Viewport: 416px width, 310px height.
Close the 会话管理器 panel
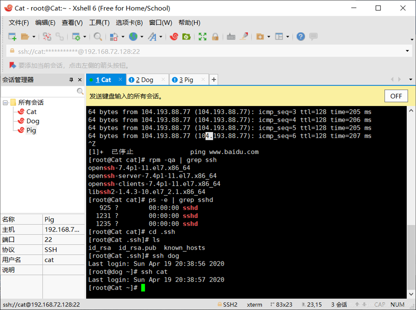click(x=80, y=80)
